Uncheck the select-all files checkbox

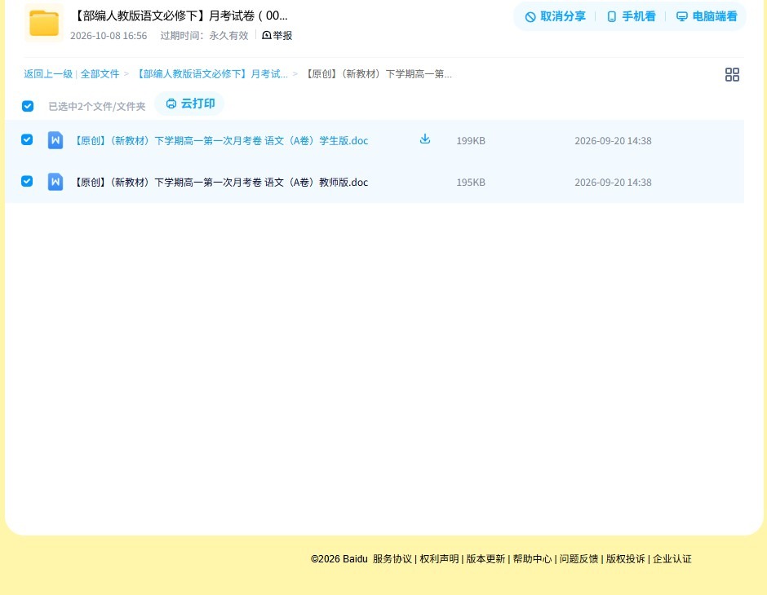pyautogui.click(x=28, y=106)
